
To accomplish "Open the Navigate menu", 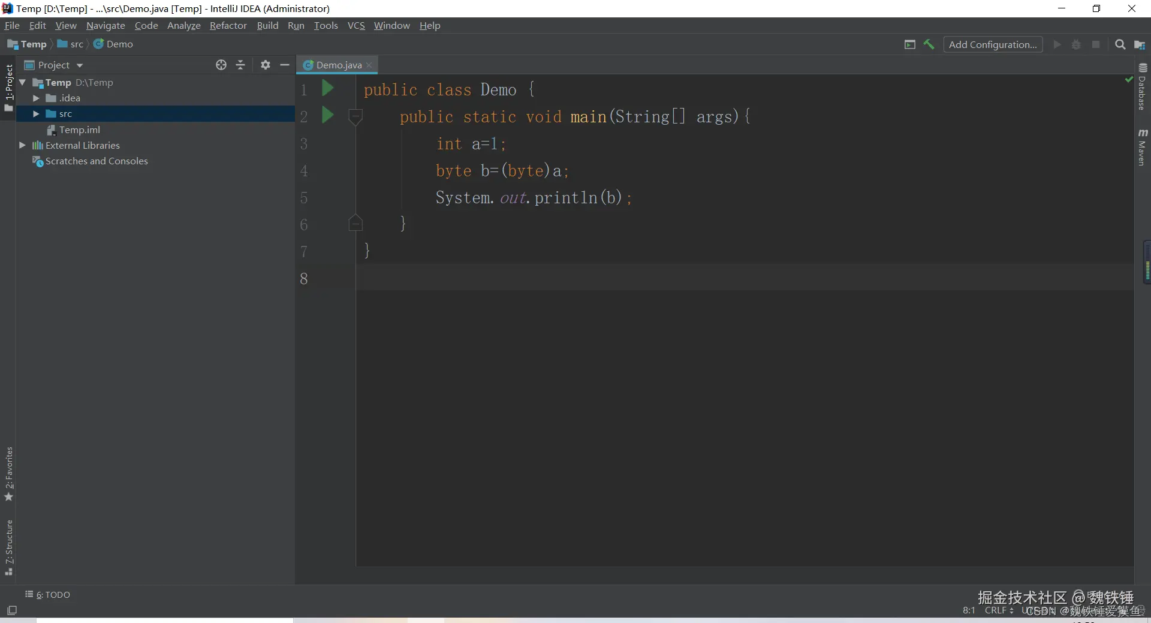I will coord(106,25).
